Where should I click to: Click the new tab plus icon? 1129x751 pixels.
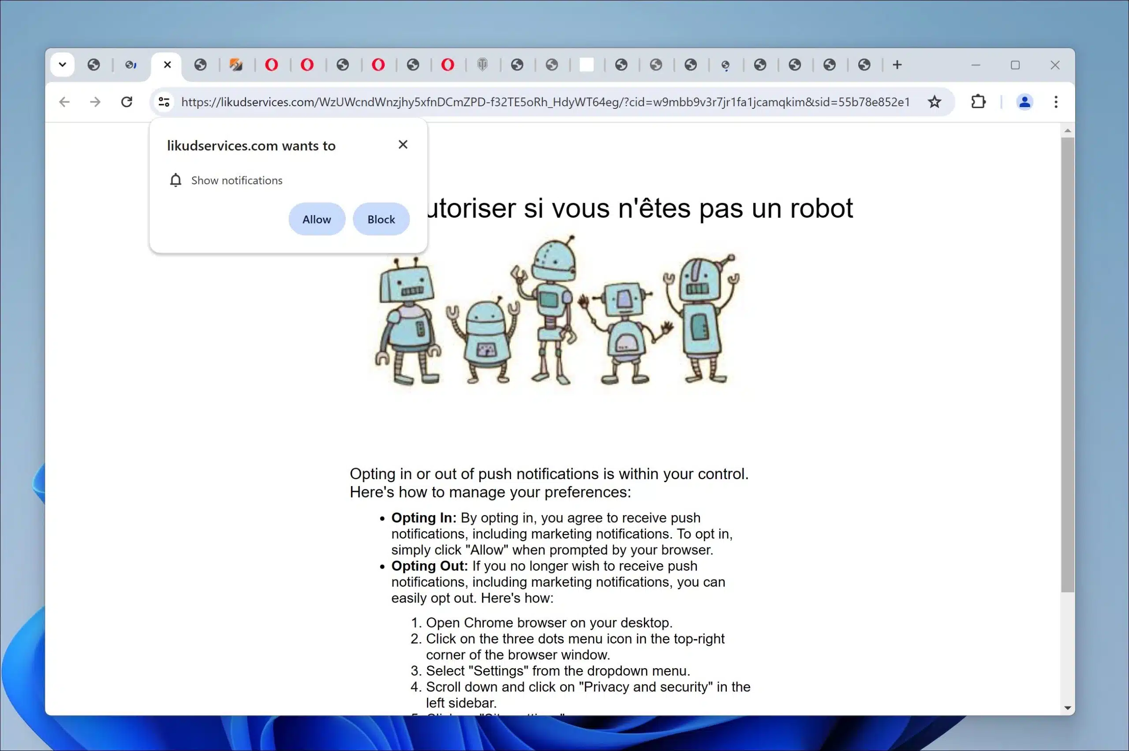coord(897,65)
